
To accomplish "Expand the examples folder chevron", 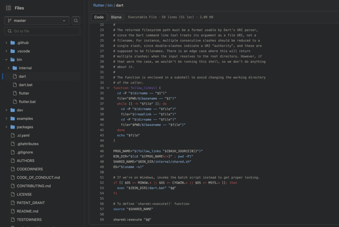I will (6, 118).
